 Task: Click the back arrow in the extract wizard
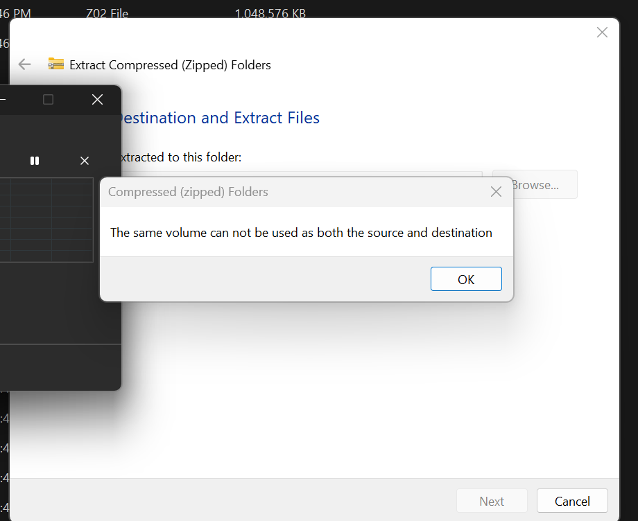[25, 64]
